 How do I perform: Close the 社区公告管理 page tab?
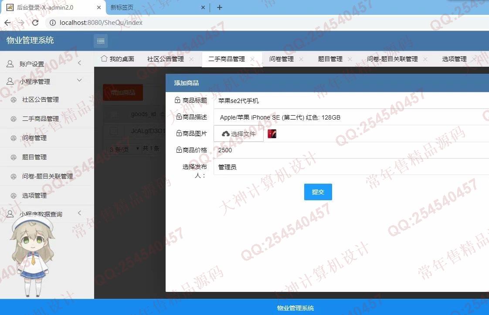[191, 59]
